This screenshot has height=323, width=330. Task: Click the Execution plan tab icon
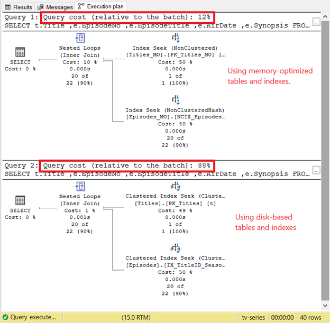(81, 6)
